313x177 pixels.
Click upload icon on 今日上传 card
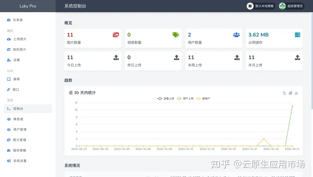pos(116,57)
